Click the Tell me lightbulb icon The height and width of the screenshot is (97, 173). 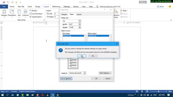coord(97,6)
